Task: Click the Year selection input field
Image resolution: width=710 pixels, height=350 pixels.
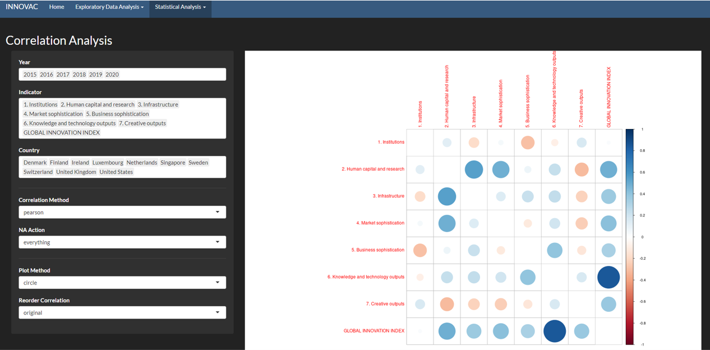Action: (168, 75)
